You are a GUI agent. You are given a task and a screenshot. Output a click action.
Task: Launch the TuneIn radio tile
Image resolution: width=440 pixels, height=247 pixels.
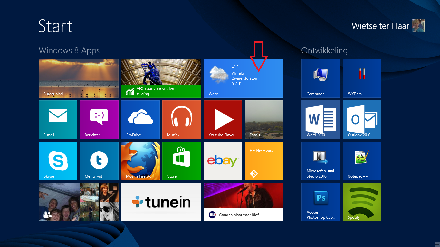click(x=161, y=202)
